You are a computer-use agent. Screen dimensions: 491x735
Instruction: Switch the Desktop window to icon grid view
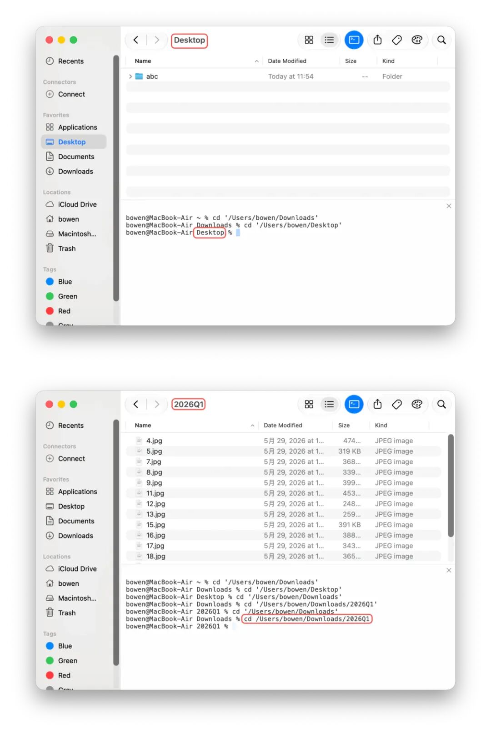click(x=309, y=40)
